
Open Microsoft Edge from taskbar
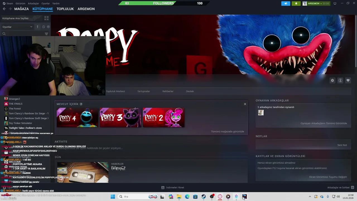[187, 197]
